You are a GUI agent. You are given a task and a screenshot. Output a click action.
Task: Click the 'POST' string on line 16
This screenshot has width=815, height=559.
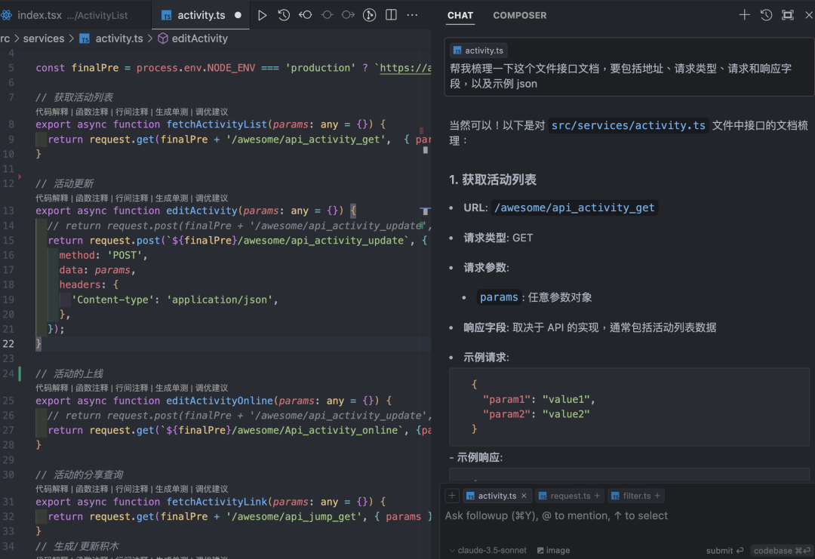(125, 255)
